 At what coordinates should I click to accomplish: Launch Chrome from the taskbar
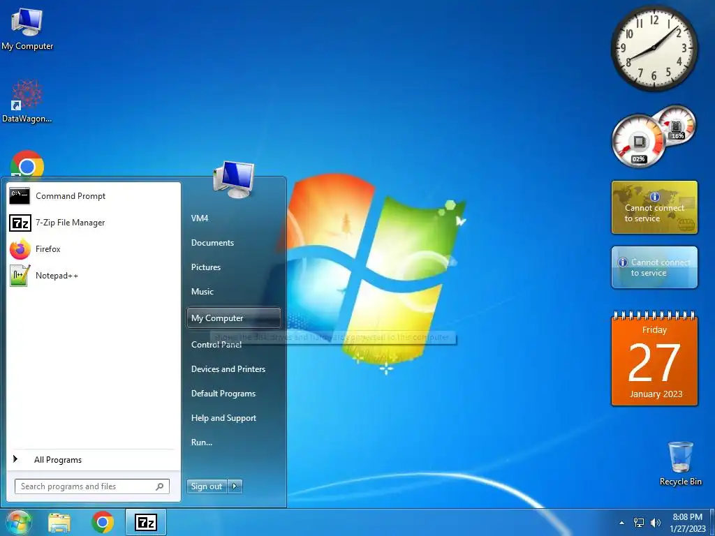[x=103, y=522]
